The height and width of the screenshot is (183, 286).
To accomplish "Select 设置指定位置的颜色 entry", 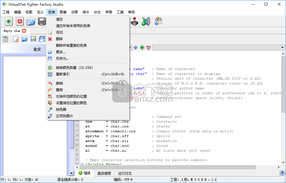I will coord(88,103).
